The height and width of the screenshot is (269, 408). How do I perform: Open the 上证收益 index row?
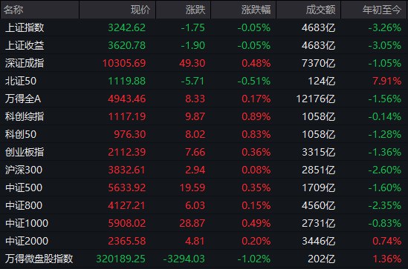pos(204,45)
